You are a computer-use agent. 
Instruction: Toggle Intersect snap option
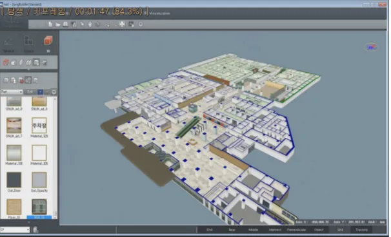pyautogui.click(x=275, y=230)
